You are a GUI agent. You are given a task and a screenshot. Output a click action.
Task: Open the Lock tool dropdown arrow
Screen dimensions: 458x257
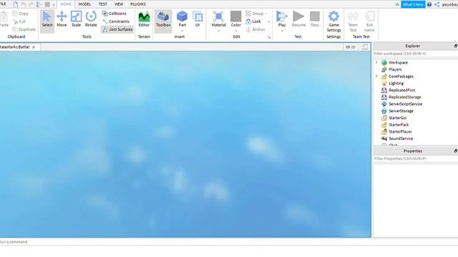269,21
